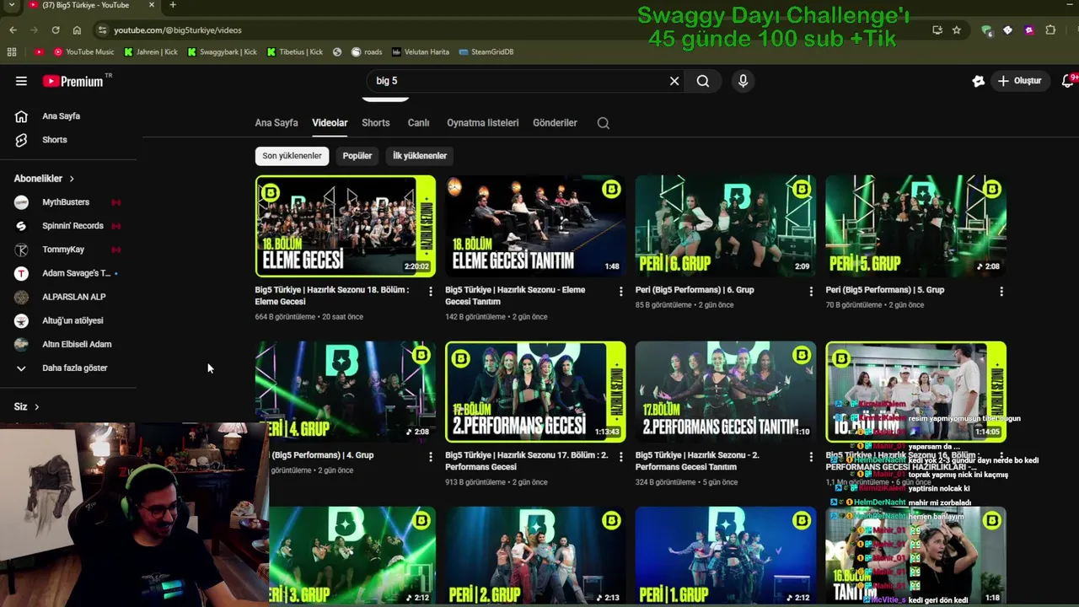Image resolution: width=1079 pixels, height=607 pixels.
Task: Open the browser apps grid icon
Action: click(x=12, y=51)
